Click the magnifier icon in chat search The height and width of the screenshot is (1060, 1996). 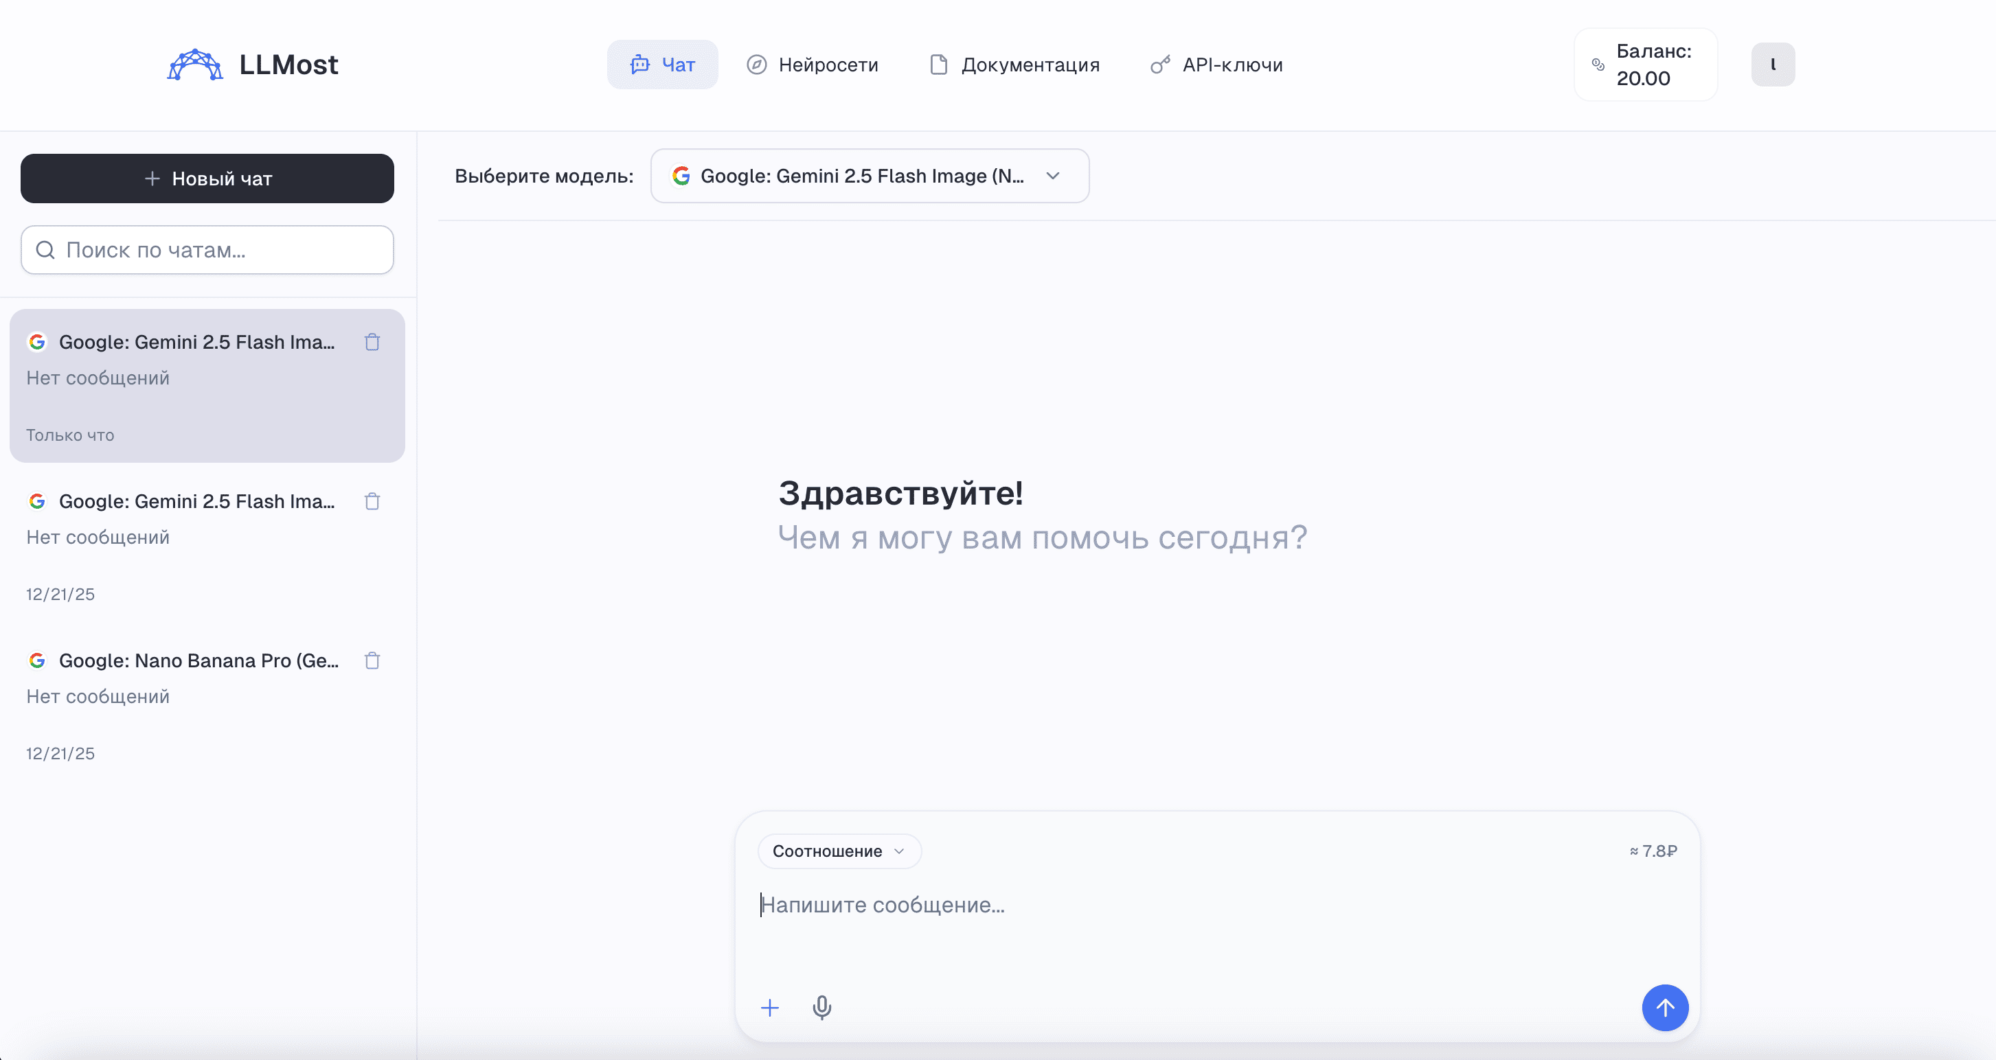pos(46,250)
